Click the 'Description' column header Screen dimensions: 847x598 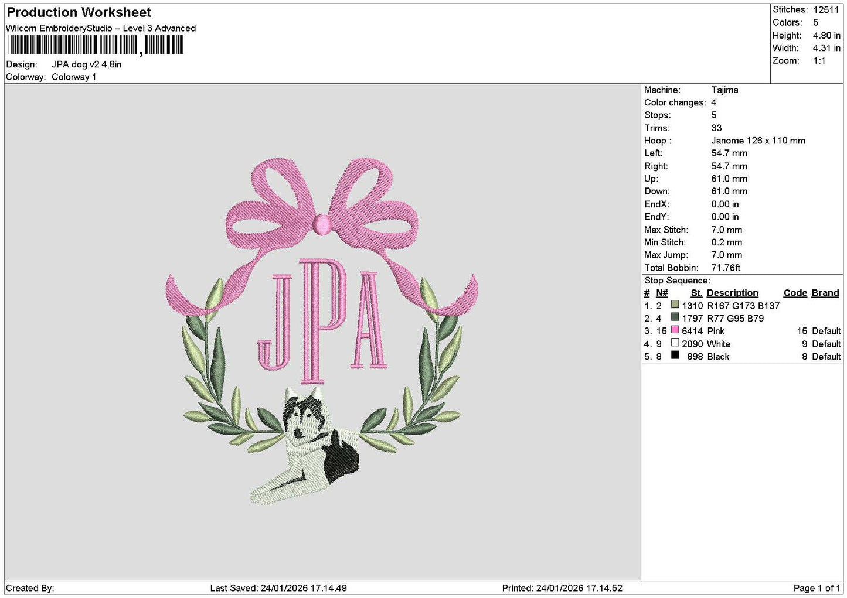(x=733, y=293)
